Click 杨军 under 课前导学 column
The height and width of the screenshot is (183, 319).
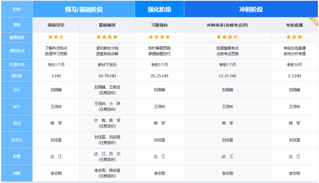56,123
